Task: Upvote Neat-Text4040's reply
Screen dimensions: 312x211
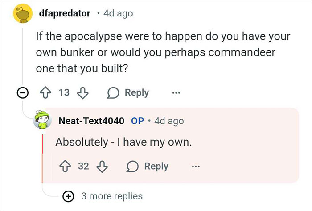Action: [x=67, y=166]
